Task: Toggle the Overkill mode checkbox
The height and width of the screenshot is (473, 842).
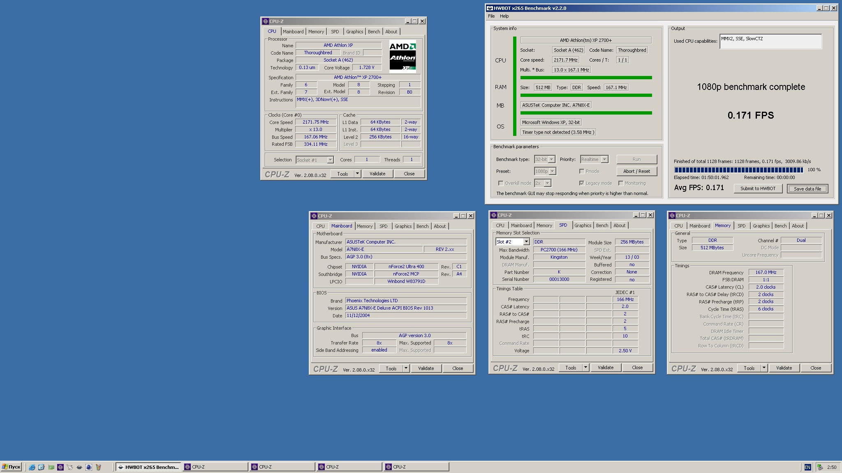Action: click(501, 183)
